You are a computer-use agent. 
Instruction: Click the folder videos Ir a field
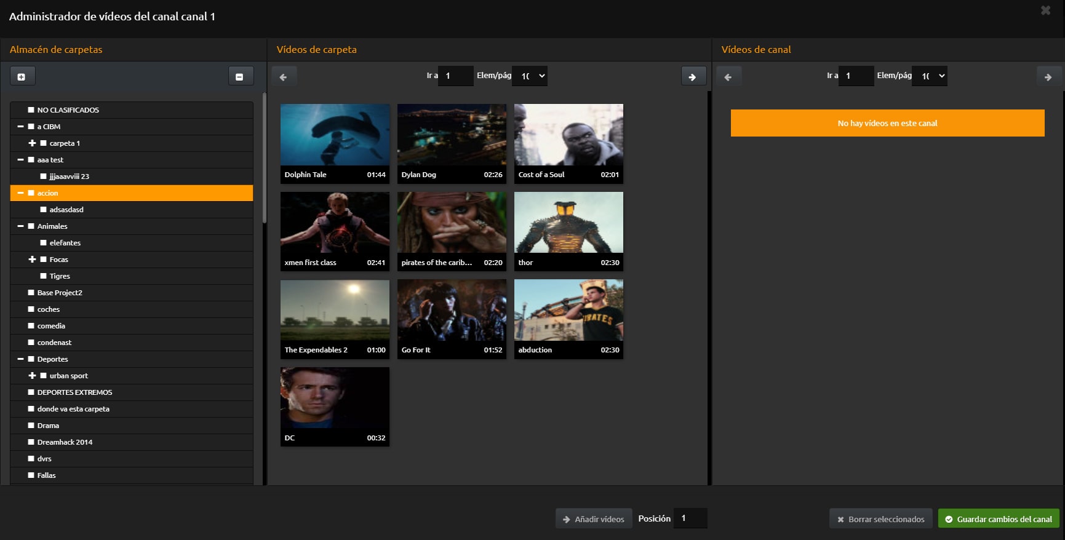click(456, 76)
